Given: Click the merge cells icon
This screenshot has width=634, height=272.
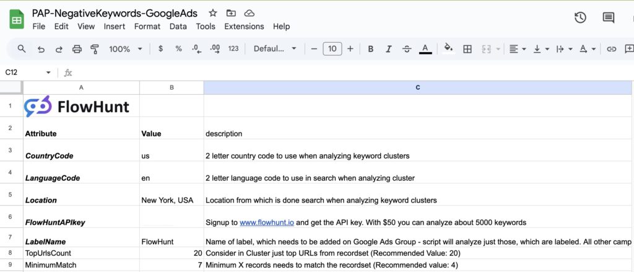Looking at the screenshot, I should 487,49.
